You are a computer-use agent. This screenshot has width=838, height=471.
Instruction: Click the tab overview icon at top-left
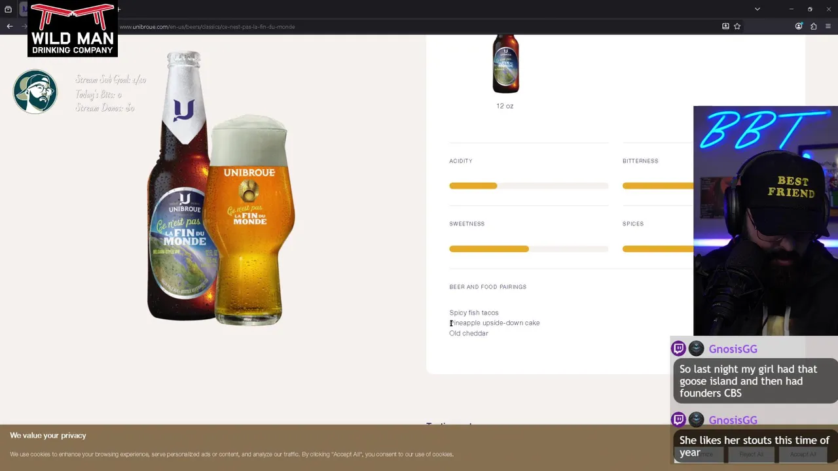pyautogui.click(x=8, y=9)
